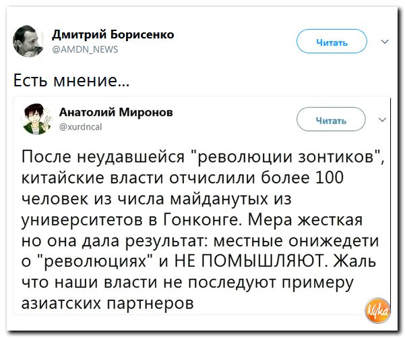Click the "Есть мнение…" tweet text
Image resolution: width=405 pixels, height=338 pixels.
coord(72,83)
